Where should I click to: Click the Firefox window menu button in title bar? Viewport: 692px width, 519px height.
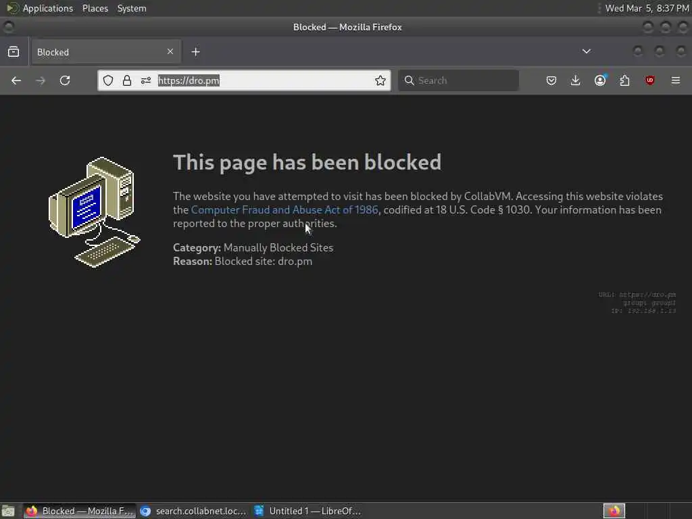(x=8, y=27)
